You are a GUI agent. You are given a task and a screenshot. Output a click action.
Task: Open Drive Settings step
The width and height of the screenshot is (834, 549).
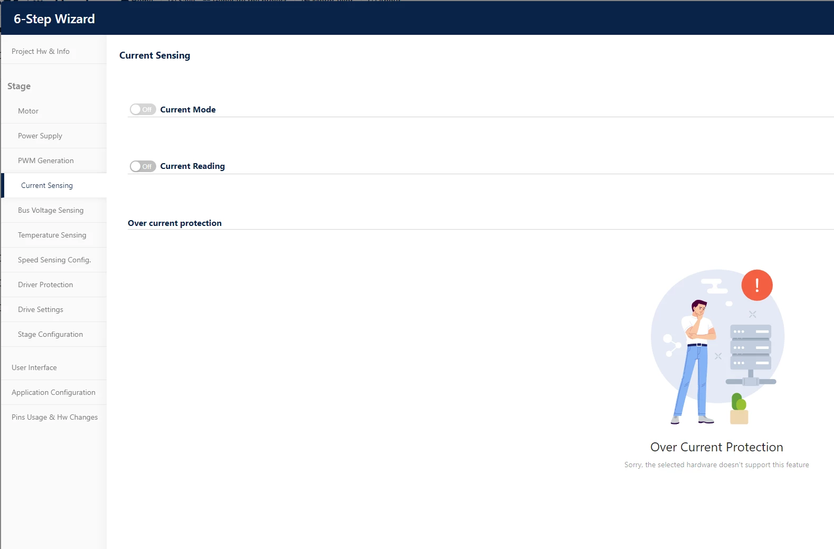pyautogui.click(x=54, y=309)
